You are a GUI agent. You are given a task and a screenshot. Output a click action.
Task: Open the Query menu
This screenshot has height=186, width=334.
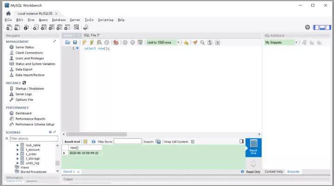pos(43,20)
